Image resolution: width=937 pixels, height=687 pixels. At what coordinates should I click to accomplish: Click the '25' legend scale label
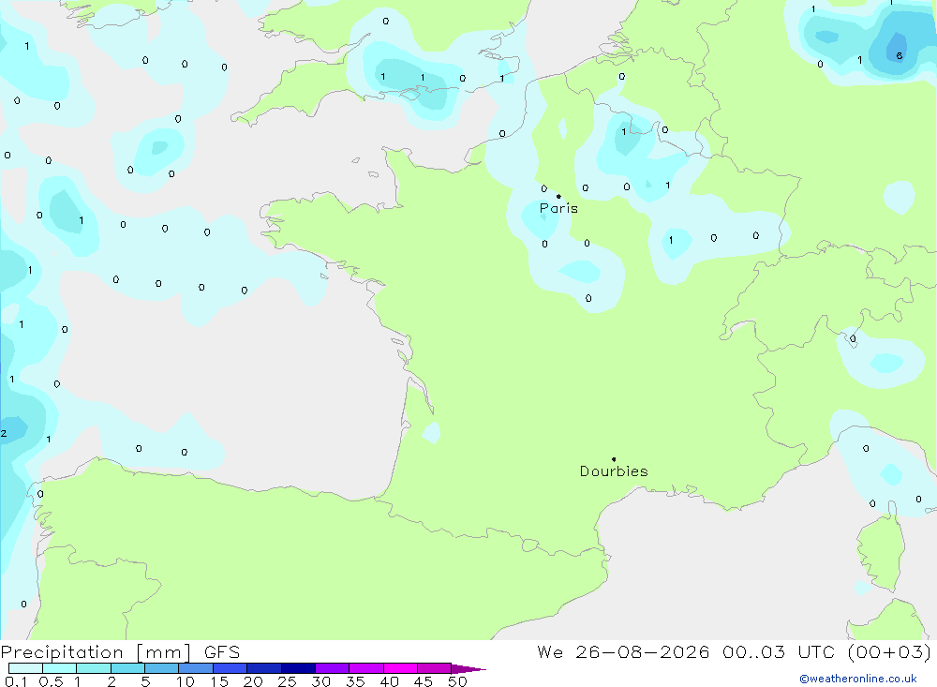(x=287, y=681)
